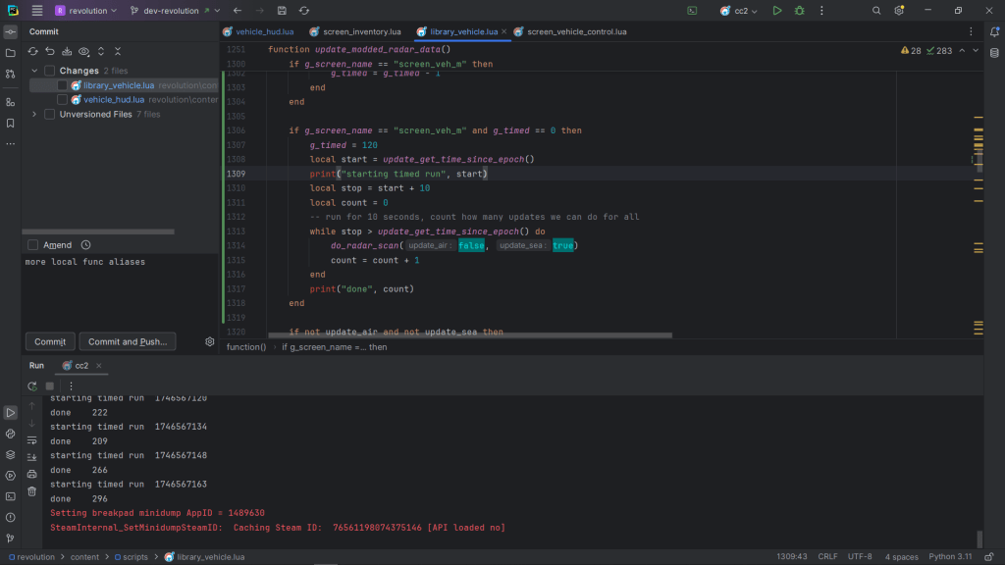The image size is (1005, 565).
Task: Run the cc2 configuration with the green play icon
Action: 776,11
